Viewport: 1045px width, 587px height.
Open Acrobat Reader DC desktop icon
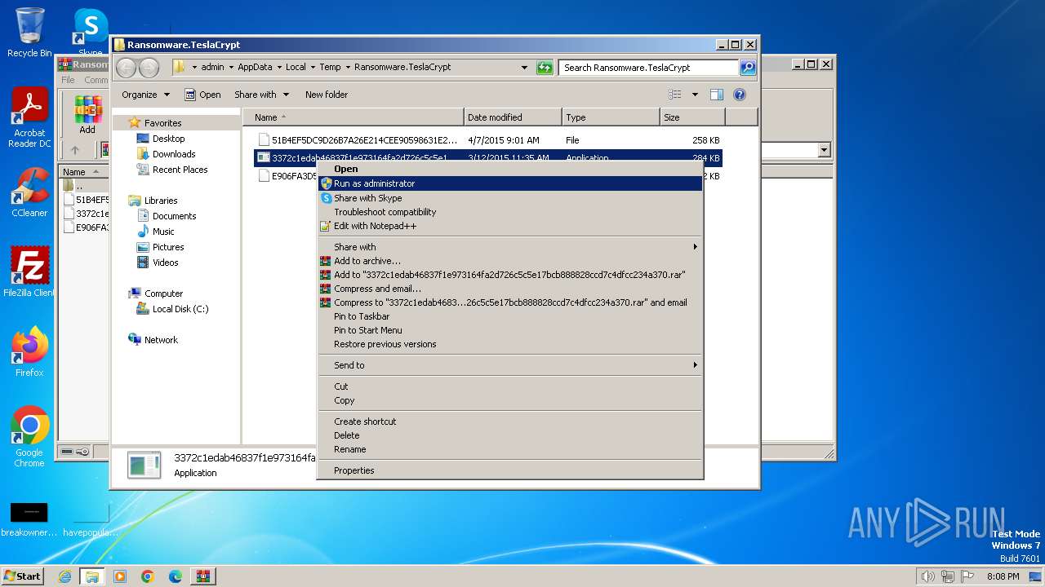coord(29,118)
